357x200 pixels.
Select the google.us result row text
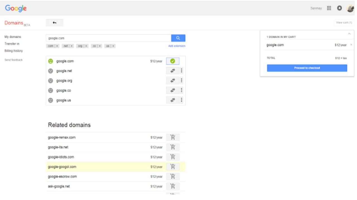64,100
